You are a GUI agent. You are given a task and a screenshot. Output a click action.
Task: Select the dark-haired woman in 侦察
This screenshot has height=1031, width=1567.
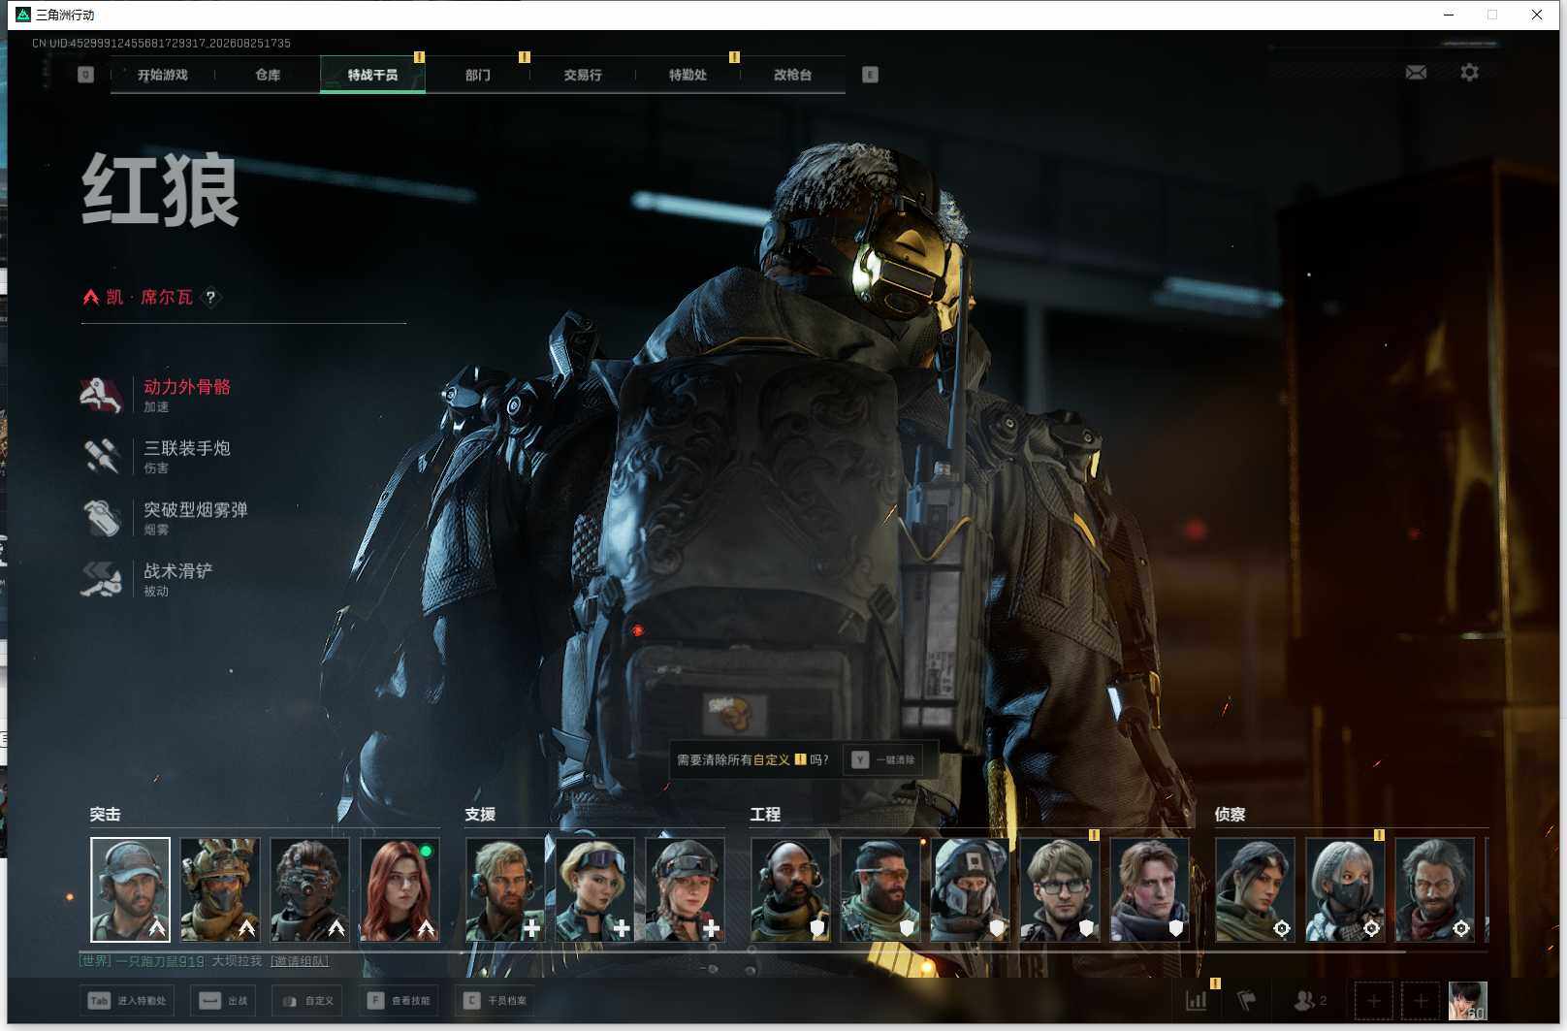[1255, 889]
